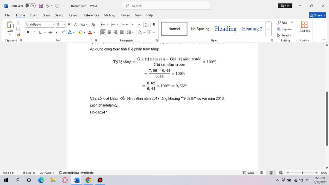The height and width of the screenshot is (185, 329).
Task: Adjust the zoom level slider
Action: 302,173
